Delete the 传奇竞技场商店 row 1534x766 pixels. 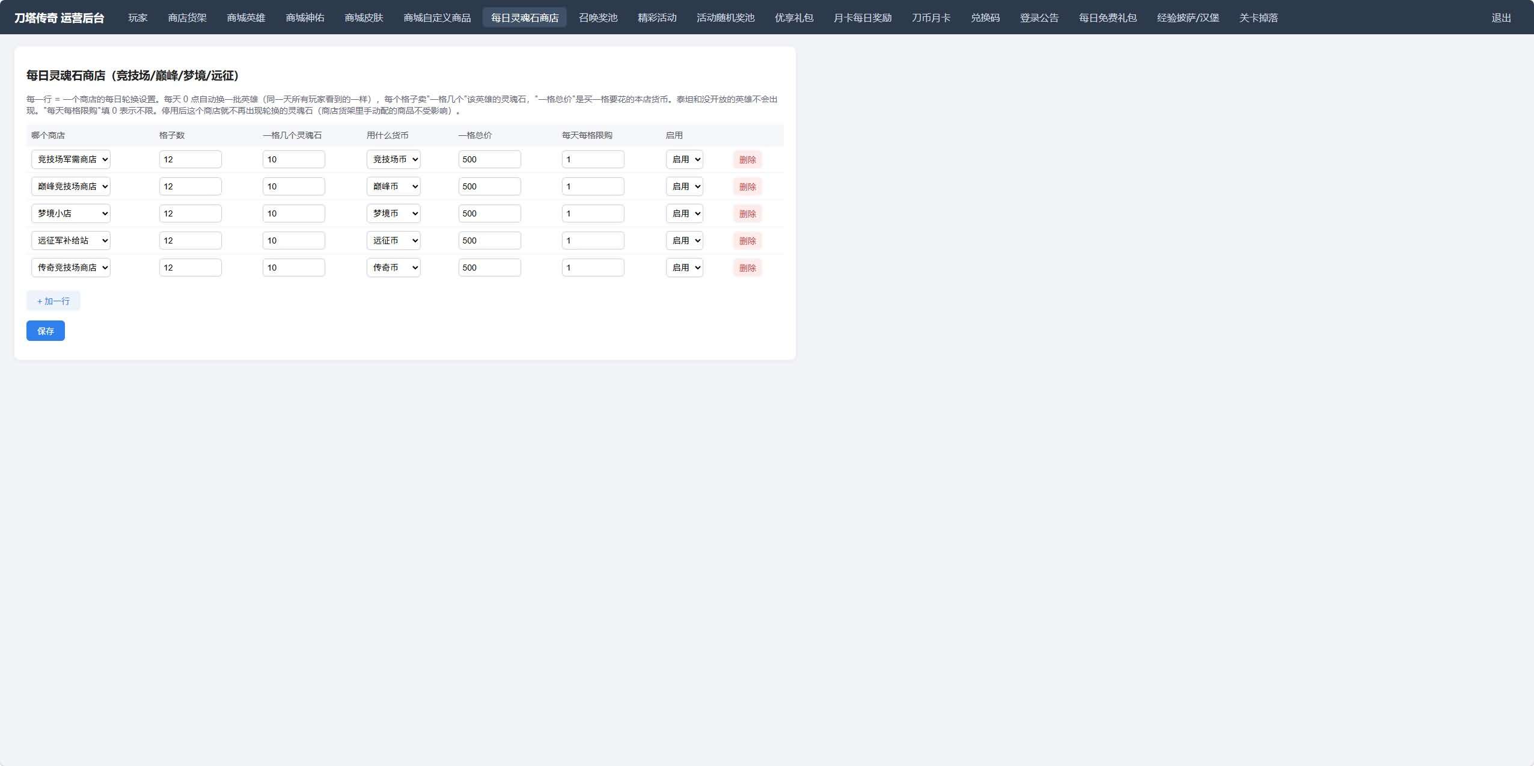point(747,268)
